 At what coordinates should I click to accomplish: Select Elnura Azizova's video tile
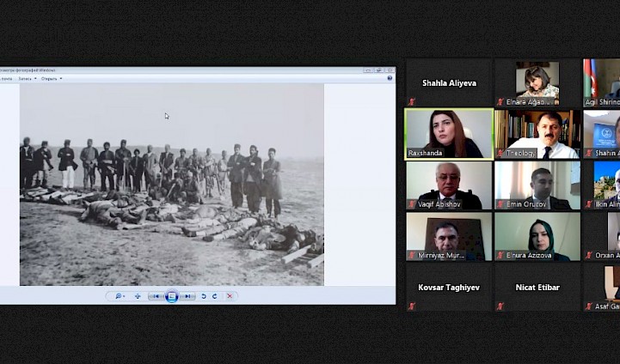(537, 236)
